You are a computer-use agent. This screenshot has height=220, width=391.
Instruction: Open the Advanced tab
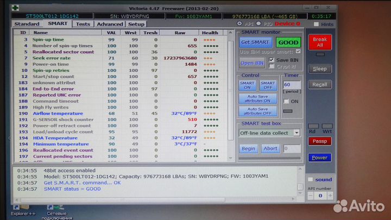pos(110,24)
